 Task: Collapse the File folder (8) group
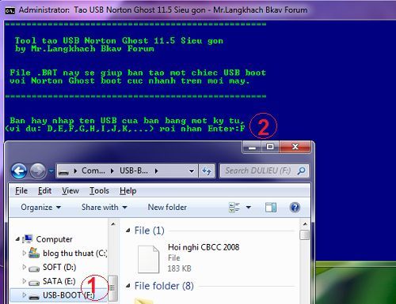coord(128,286)
